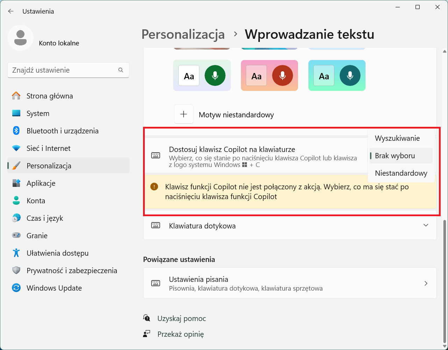Screen dimensions: 448x350
Task: Click the plus icon for custom theme
Action: click(x=184, y=114)
